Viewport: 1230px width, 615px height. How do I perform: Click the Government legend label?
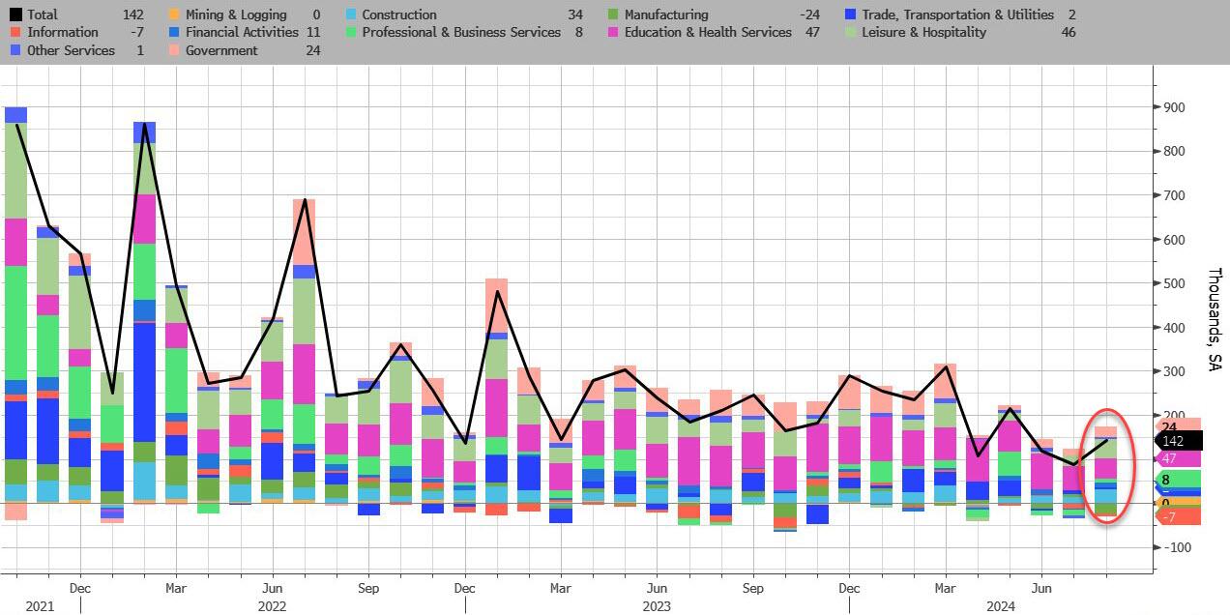221,50
